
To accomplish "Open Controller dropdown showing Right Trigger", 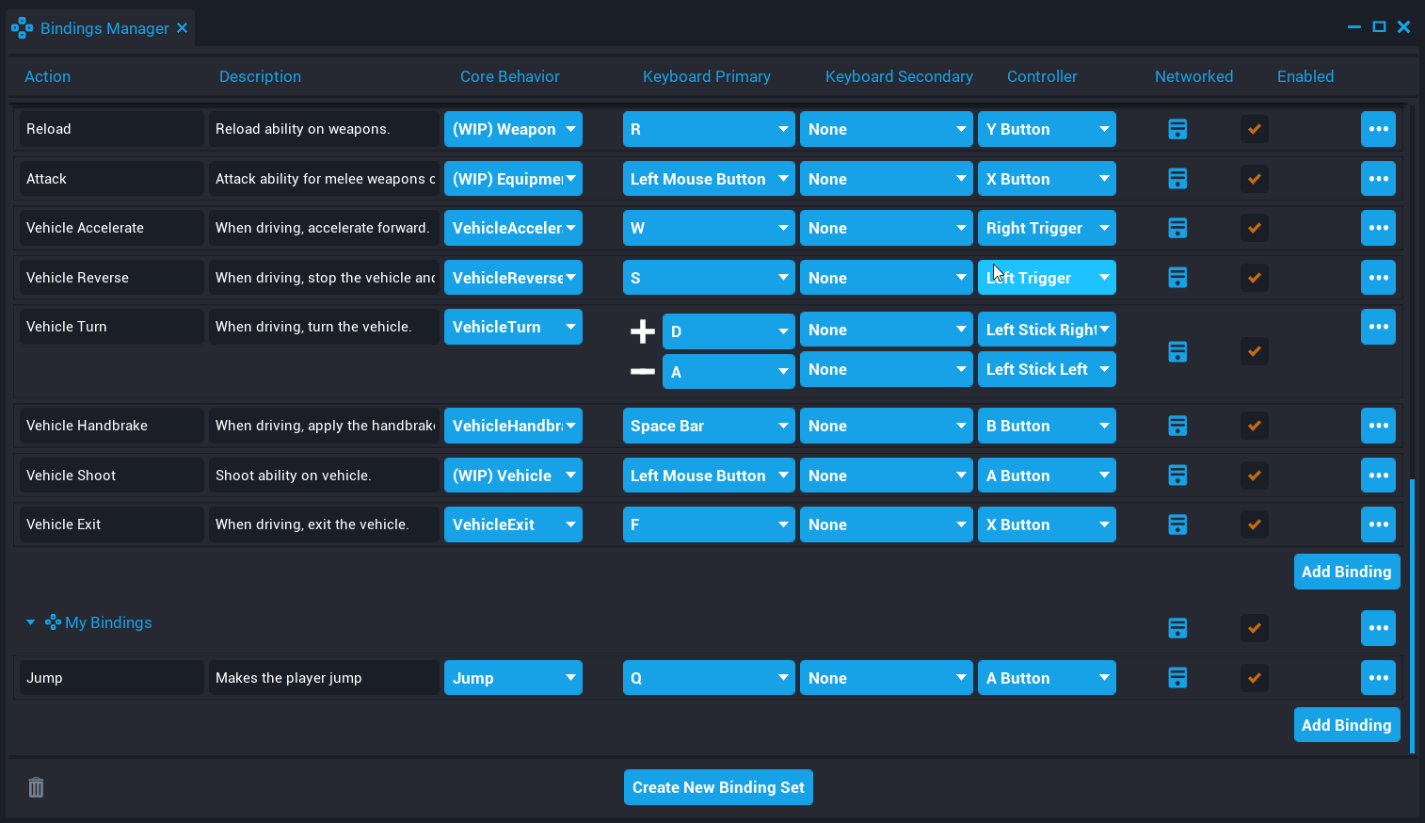I will (1047, 228).
